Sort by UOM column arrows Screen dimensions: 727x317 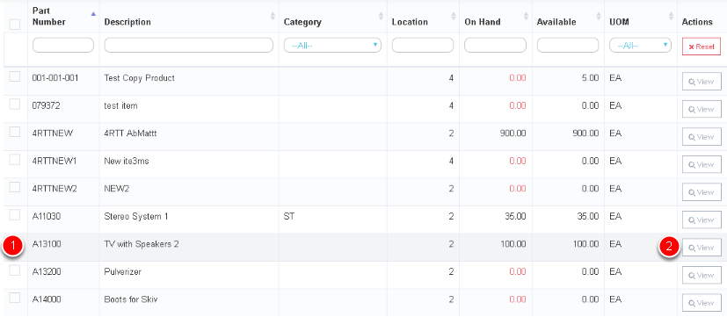point(671,16)
